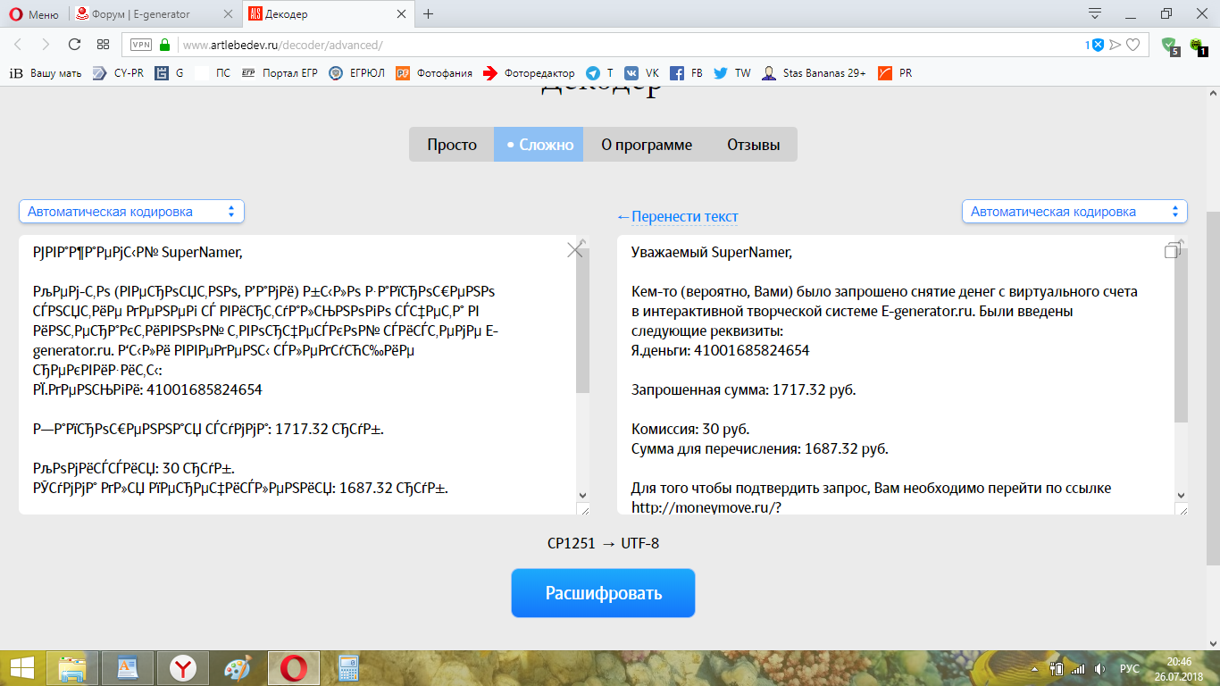Toggle the VPN badge in address bar
The height and width of the screenshot is (686, 1220).
tap(141, 45)
